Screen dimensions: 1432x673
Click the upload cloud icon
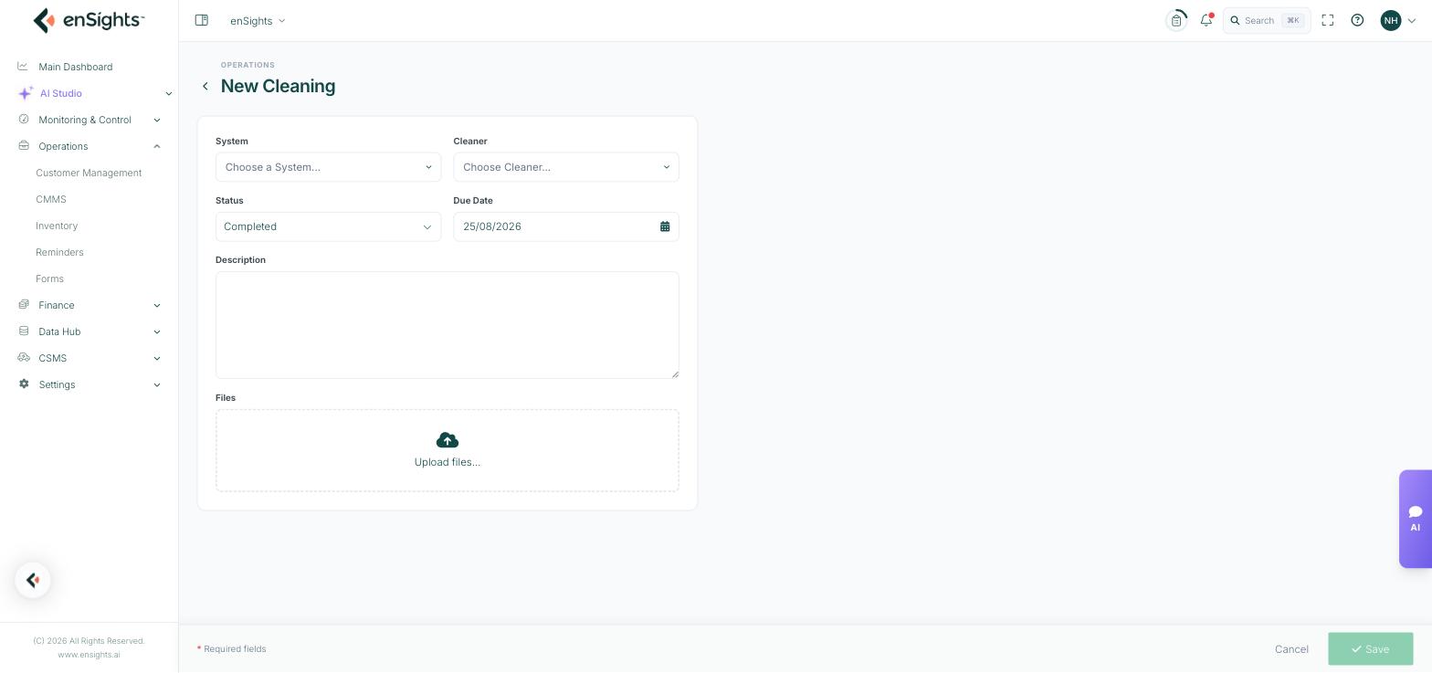447,440
